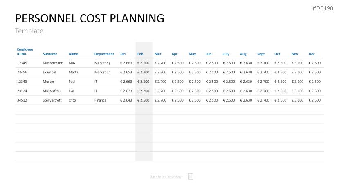Click the Finance department cell
The width and height of the screenshot is (339, 190).
(x=100, y=100)
